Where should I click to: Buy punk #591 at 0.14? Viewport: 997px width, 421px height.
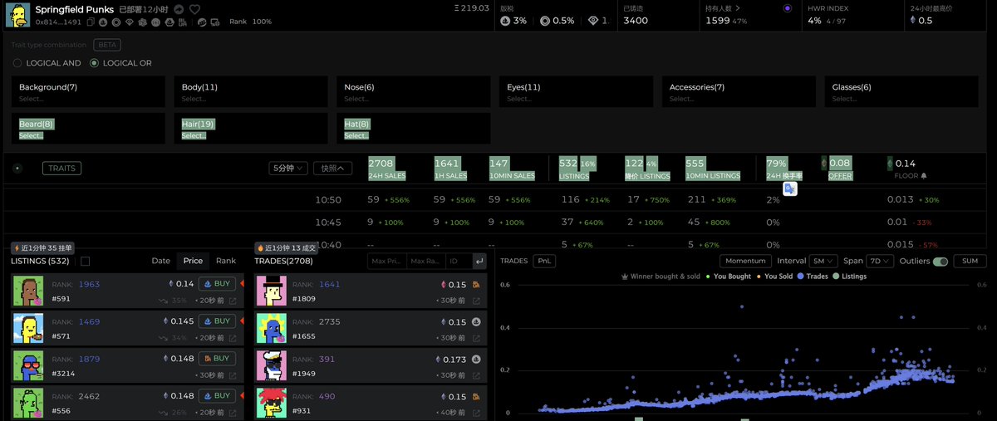217,284
